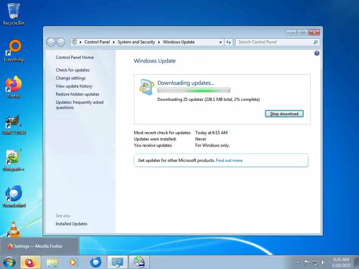
Task: Click the Windows Update shield icon
Action: (147, 87)
